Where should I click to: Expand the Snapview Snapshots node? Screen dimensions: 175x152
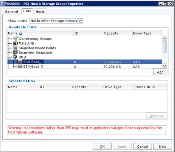[9, 53]
